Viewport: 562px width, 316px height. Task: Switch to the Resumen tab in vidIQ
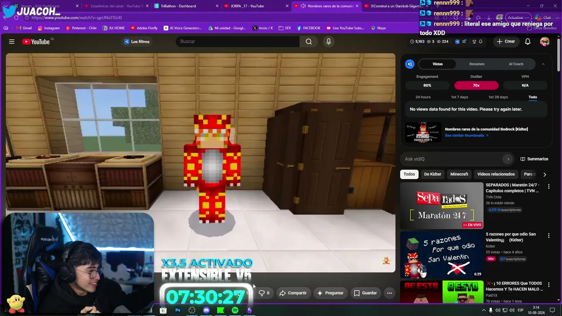477,64
